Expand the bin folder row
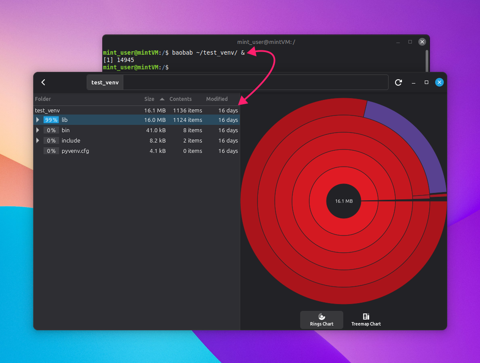This screenshot has width=480, height=363. (x=38, y=130)
